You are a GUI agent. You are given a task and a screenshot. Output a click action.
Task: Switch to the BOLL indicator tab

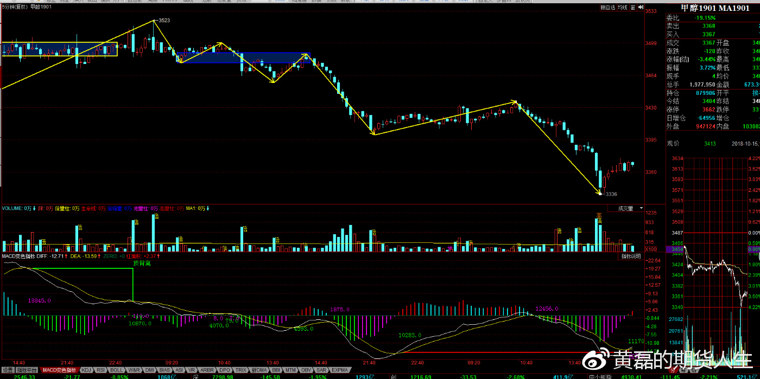click(x=117, y=370)
